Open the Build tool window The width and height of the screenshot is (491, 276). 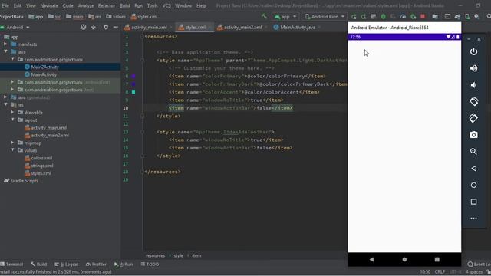38,264
